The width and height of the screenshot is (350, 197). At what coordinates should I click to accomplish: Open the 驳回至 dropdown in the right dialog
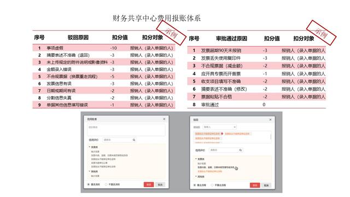pyautogui.click(x=220, y=127)
